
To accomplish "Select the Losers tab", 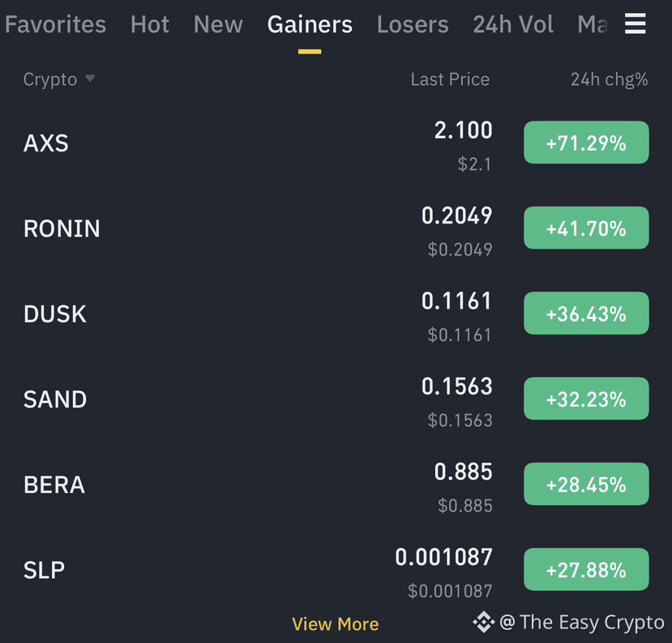I will click(x=413, y=24).
